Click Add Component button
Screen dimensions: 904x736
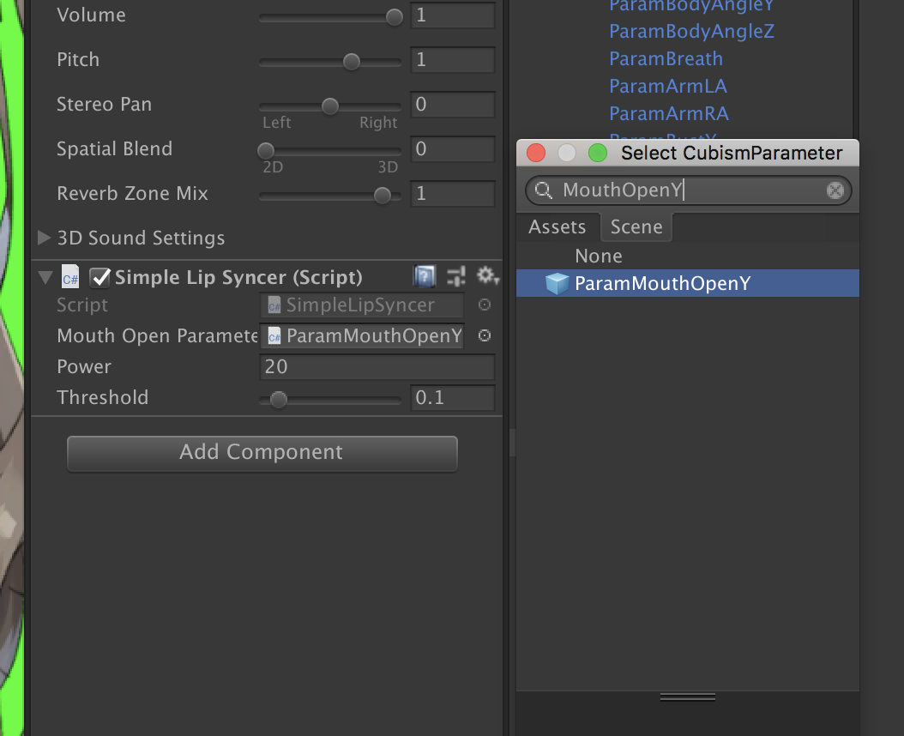coord(262,454)
